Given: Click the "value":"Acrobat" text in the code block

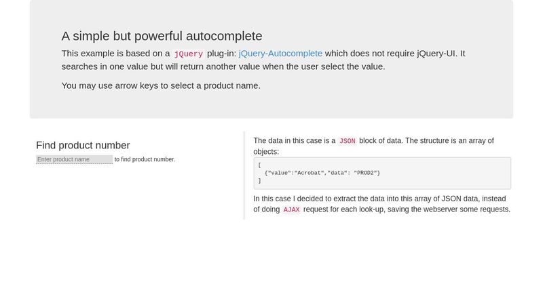Looking at the screenshot, I should tap(296, 173).
